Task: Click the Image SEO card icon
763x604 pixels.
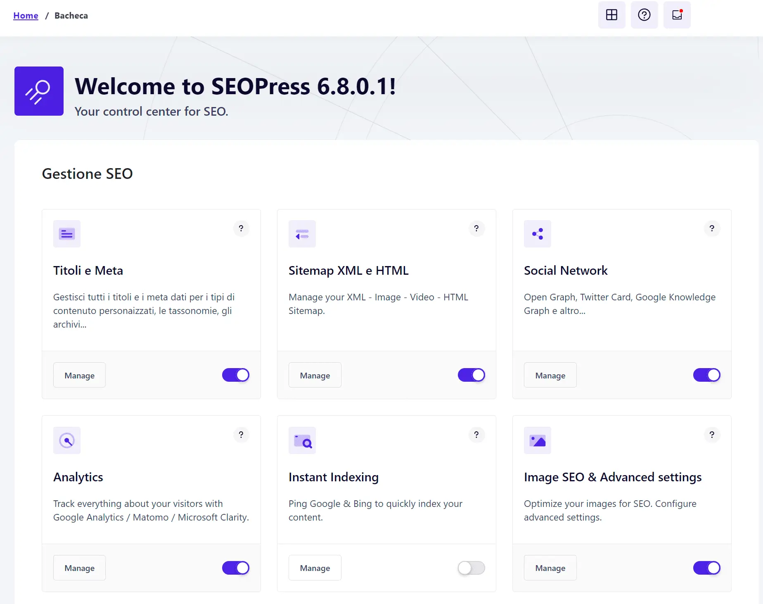Action: point(538,440)
